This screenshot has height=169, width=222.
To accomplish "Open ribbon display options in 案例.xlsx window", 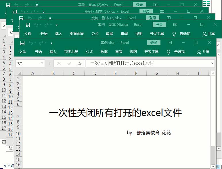I will point(170,42).
